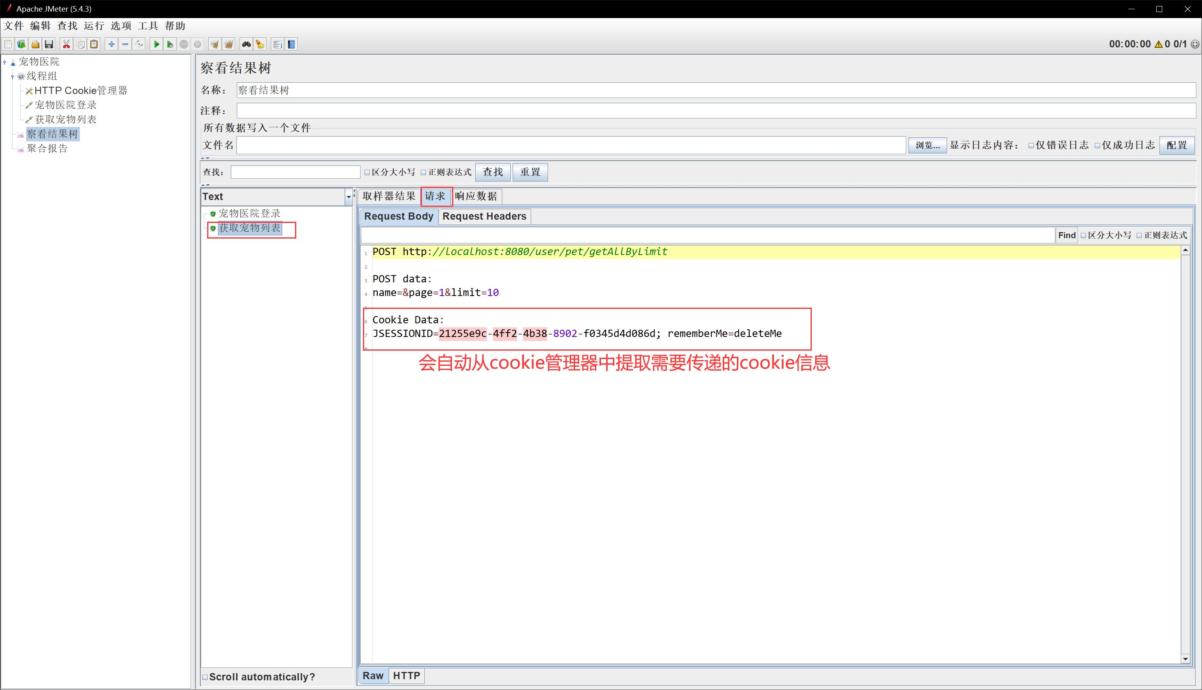Click the Templates icon in toolbar

click(x=21, y=44)
